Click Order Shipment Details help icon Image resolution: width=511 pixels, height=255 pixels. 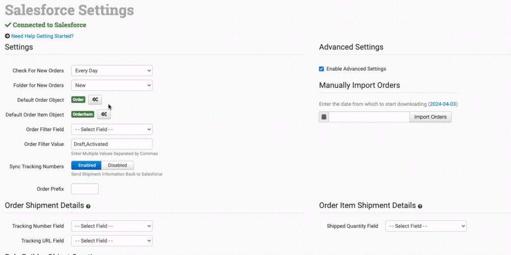click(x=88, y=207)
